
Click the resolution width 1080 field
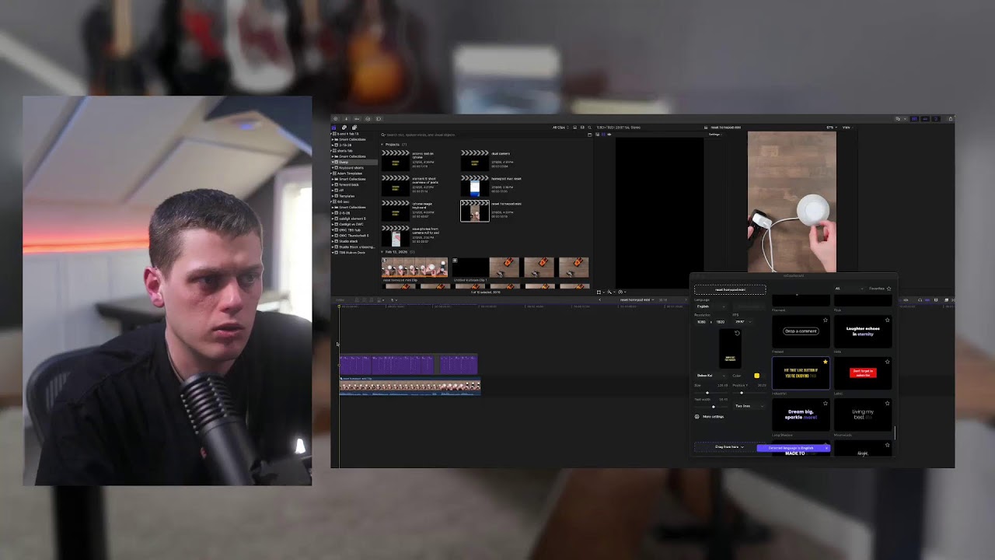[701, 321]
